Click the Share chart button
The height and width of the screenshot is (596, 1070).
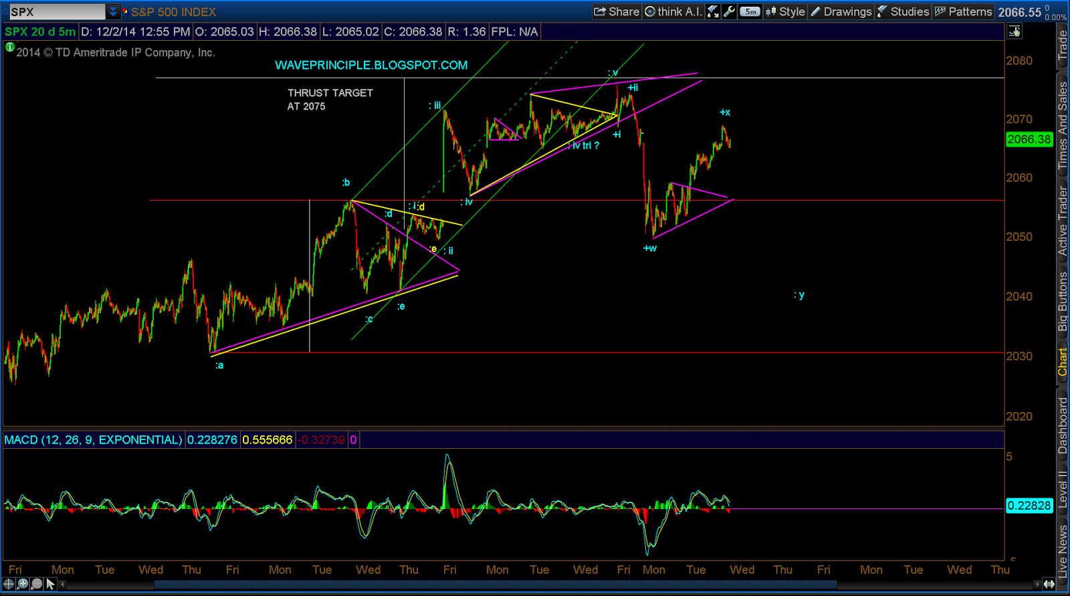pos(617,11)
